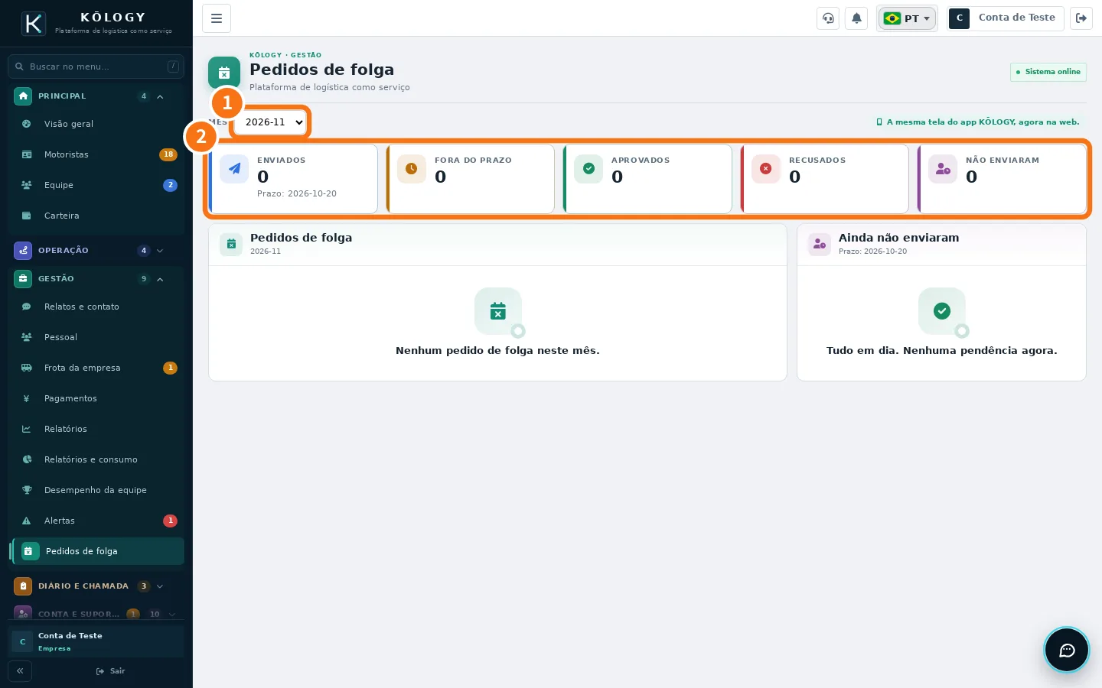1102x688 pixels.
Task: Click the KŌLOGY logo
Action: [x=34, y=24]
